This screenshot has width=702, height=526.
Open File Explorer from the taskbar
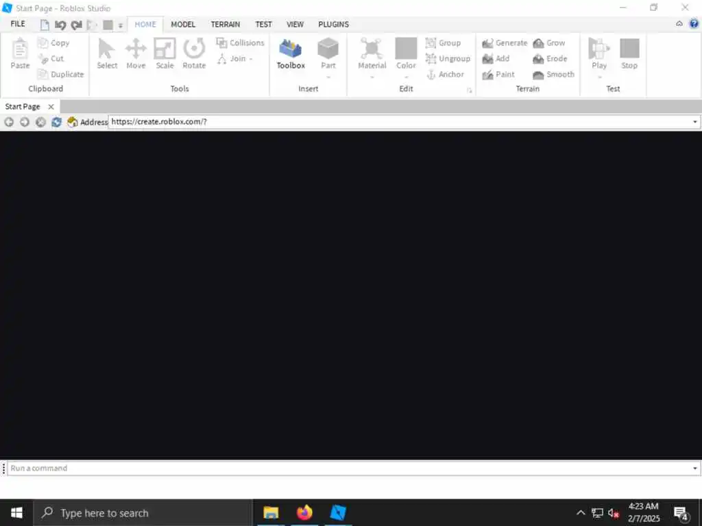click(x=271, y=512)
